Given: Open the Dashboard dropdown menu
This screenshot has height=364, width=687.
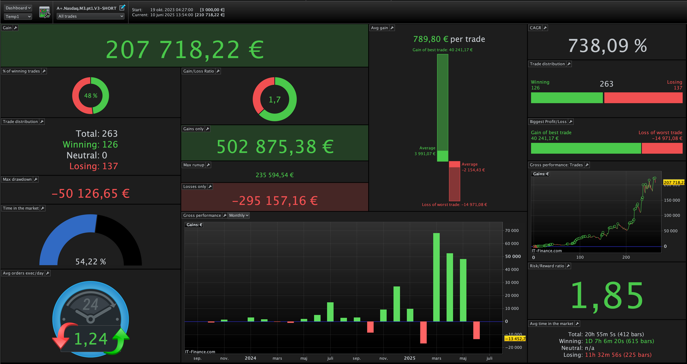Looking at the screenshot, I should click(x=18, y=8).
